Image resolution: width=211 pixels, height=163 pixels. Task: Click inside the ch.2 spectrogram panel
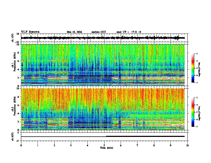tap(103, 109)
